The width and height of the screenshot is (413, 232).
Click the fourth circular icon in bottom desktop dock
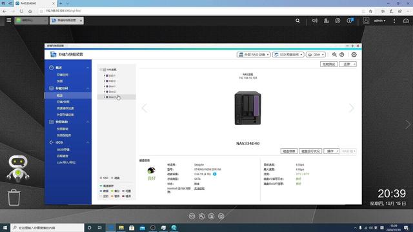(x=221, y=217)
